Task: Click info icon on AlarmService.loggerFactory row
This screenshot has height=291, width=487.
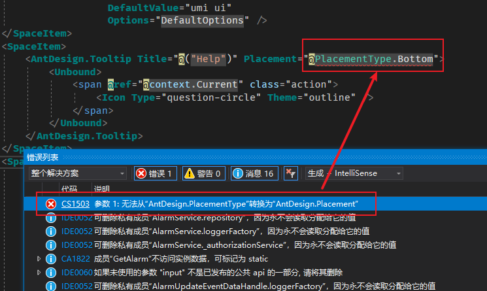Action: (51, 231)
